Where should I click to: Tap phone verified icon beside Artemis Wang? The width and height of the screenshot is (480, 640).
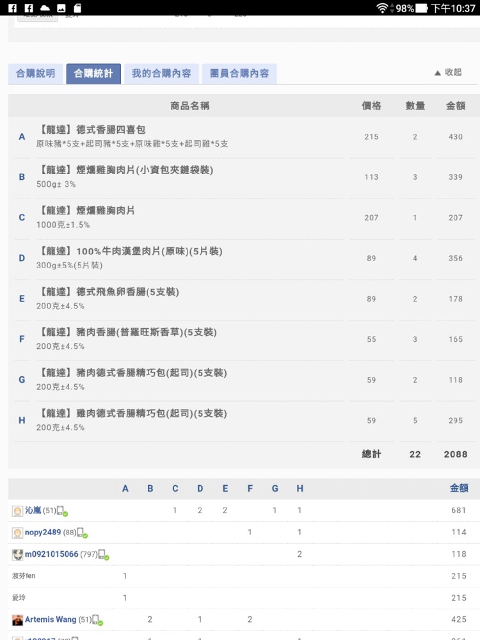coord(97,620)
